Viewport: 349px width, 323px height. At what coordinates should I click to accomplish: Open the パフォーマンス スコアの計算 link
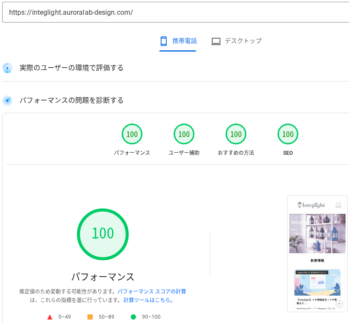tap(152, 291)
